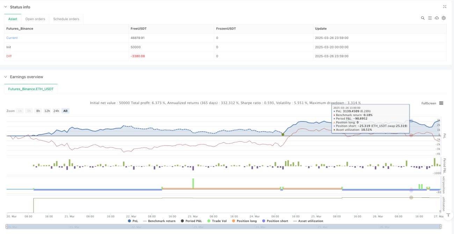Open the settings gear icon
Screen dimensions: 454x234
pyautogui.click(x=444, y=18)
